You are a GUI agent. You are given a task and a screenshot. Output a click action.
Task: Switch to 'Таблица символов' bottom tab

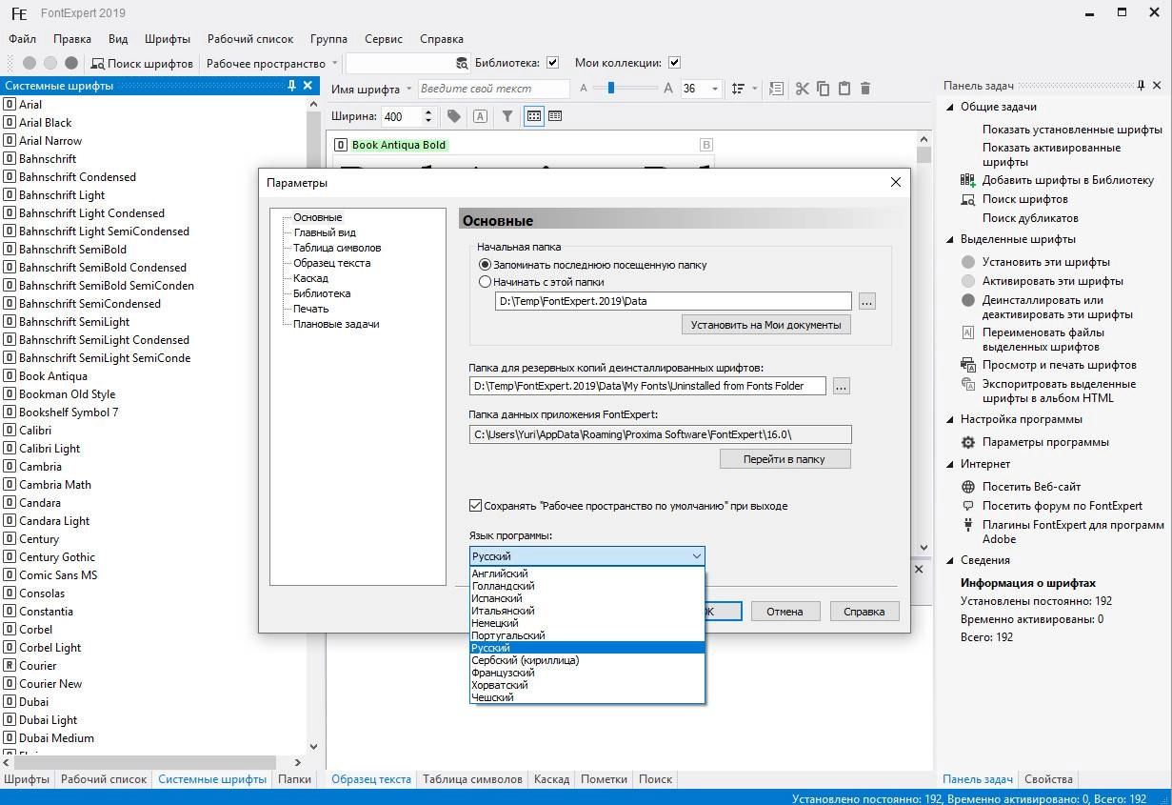click(x=472, y=779)
